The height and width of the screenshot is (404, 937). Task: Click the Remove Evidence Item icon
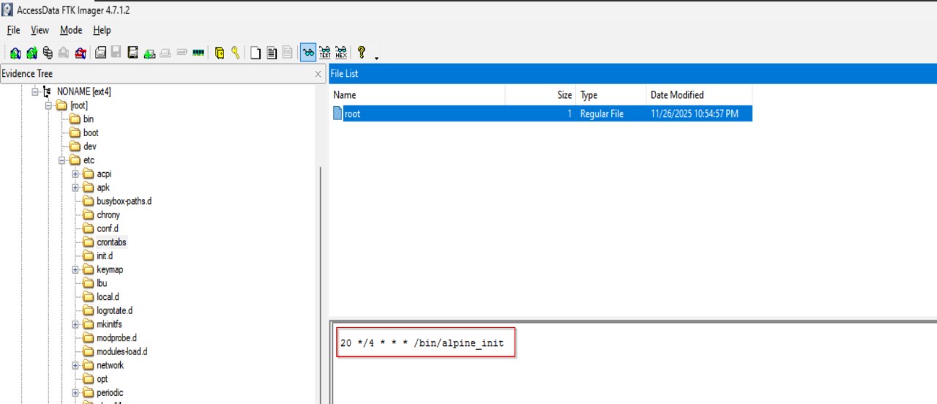click(64, 53)
